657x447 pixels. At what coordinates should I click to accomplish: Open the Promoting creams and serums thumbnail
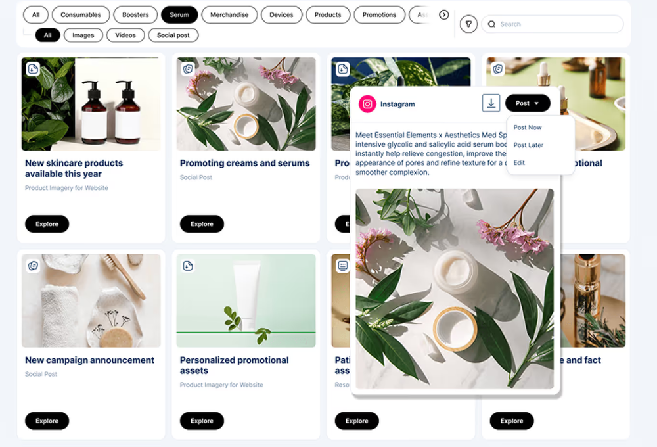pos(246,104)
